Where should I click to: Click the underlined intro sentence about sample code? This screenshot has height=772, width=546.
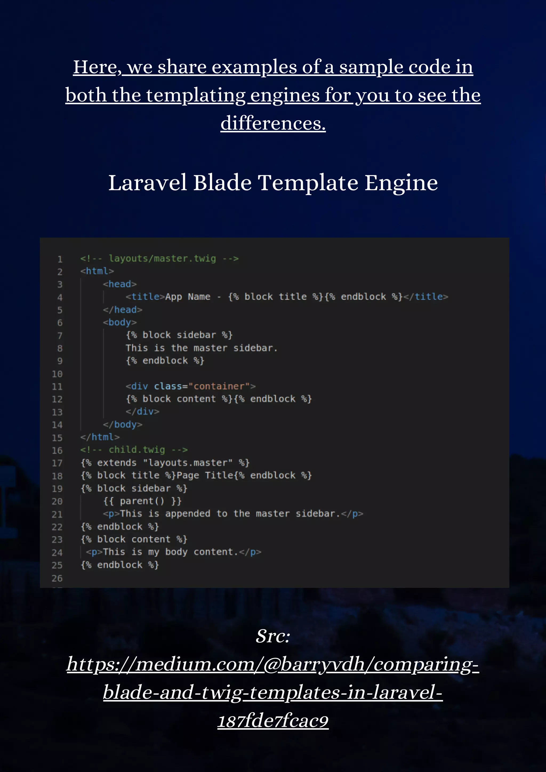[x=273, y=95]
